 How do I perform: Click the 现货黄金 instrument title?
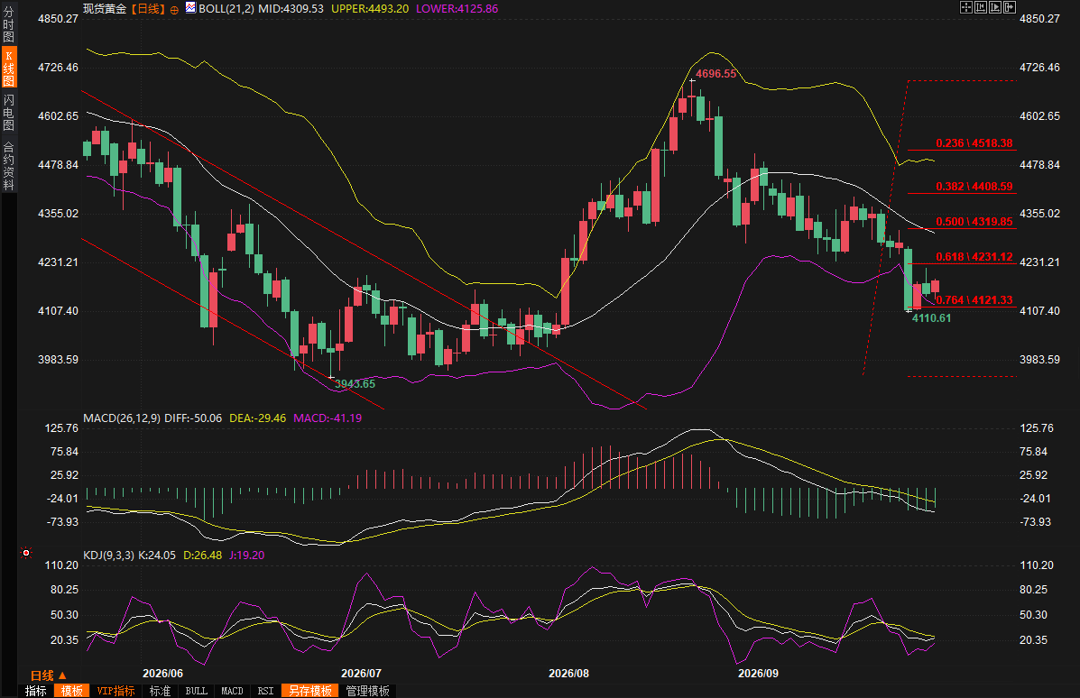click(x=105, y=9)
